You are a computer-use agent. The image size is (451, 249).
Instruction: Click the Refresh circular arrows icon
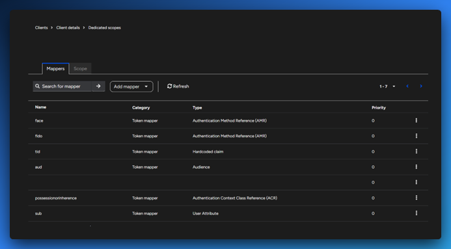(169, 86)
